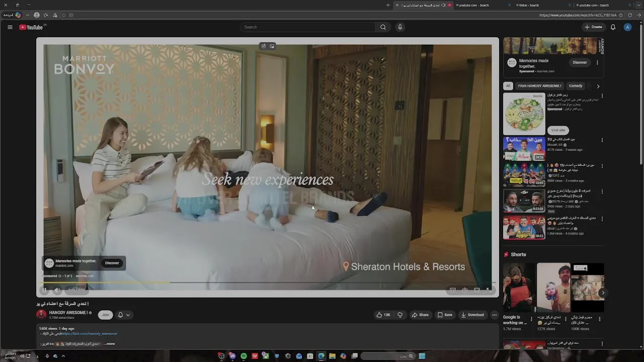Enter full screen on the video player
Image resolution: width=644 pixels, height=362 pixels.
[489, 290]
